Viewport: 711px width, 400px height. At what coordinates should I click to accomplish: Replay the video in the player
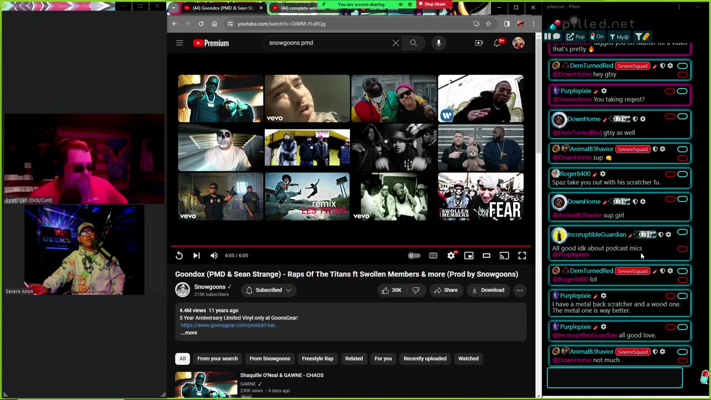click(179, 256)
